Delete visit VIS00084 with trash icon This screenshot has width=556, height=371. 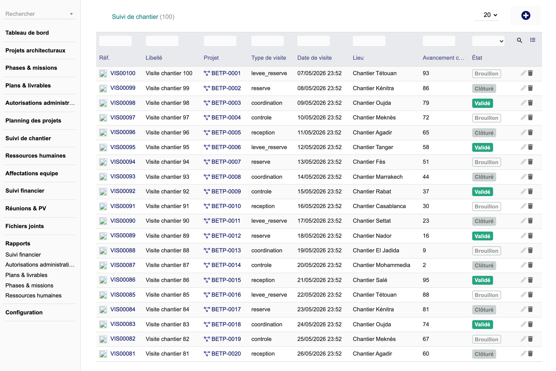pos(530,309)
